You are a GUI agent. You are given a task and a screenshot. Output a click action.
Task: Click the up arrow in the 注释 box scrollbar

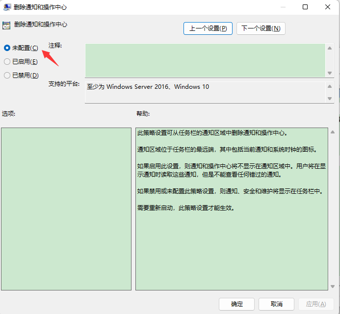point(330,48)
